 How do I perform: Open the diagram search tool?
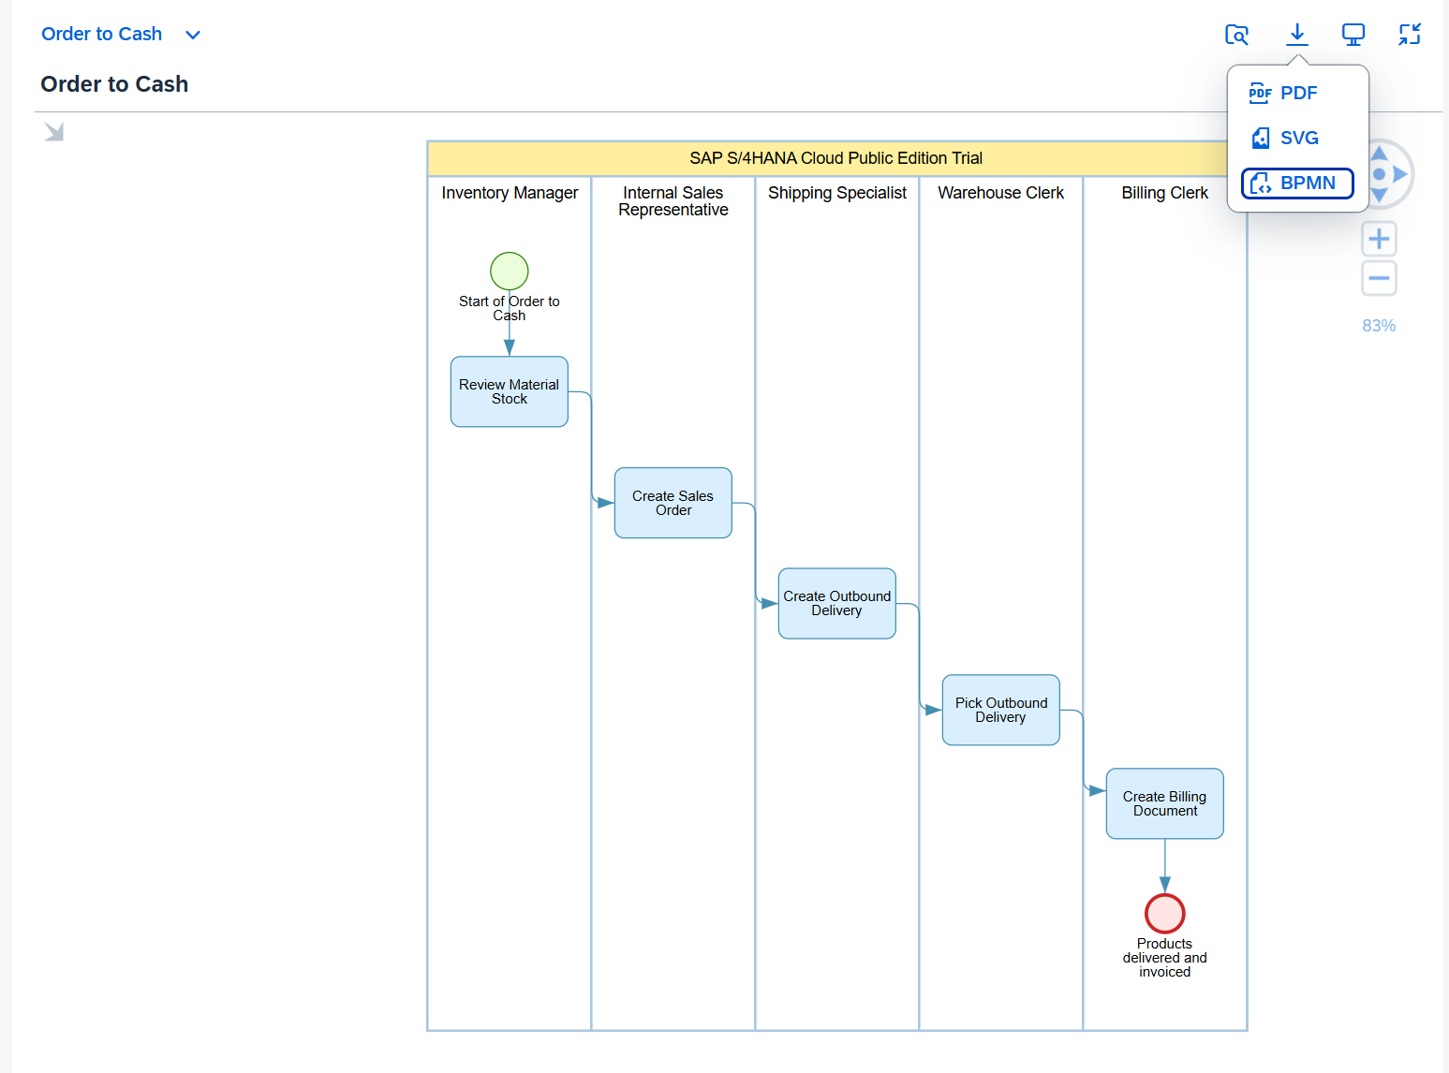pos(1236,34)
